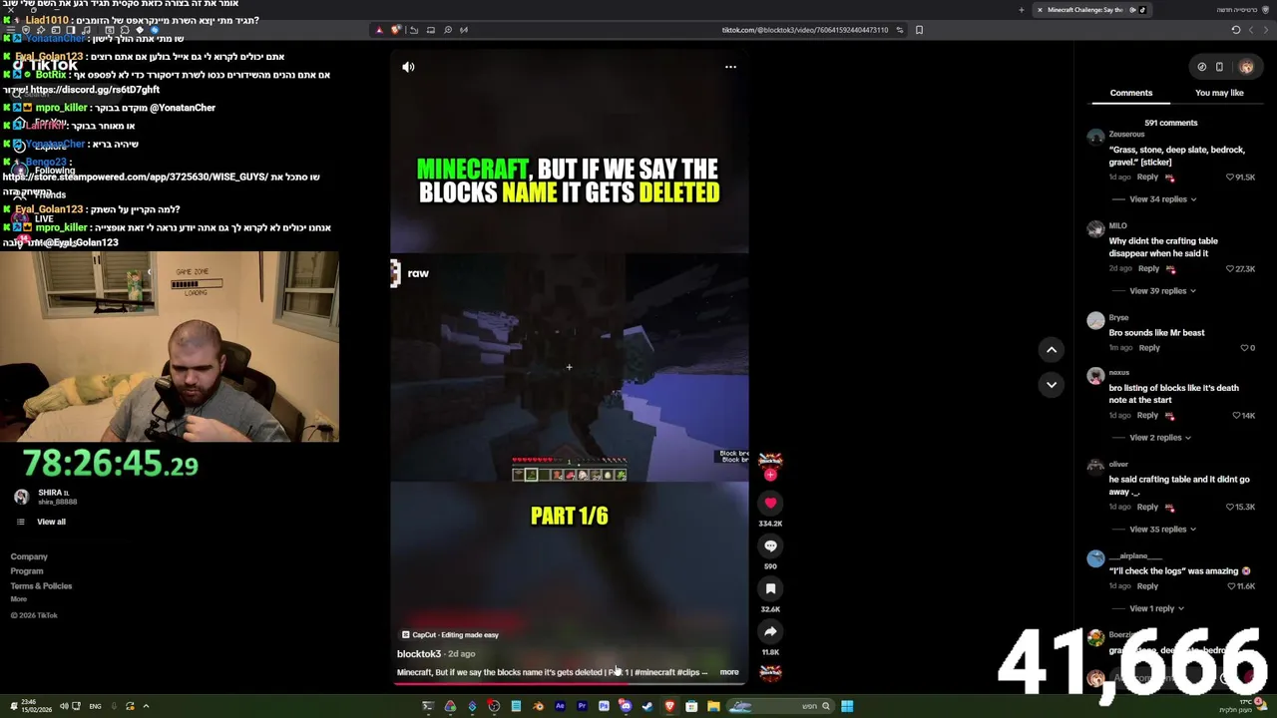The width and height of the screenshot is (1277, 718).
Task: Open Premiere Pro from the taskbar
Action: 582,706
